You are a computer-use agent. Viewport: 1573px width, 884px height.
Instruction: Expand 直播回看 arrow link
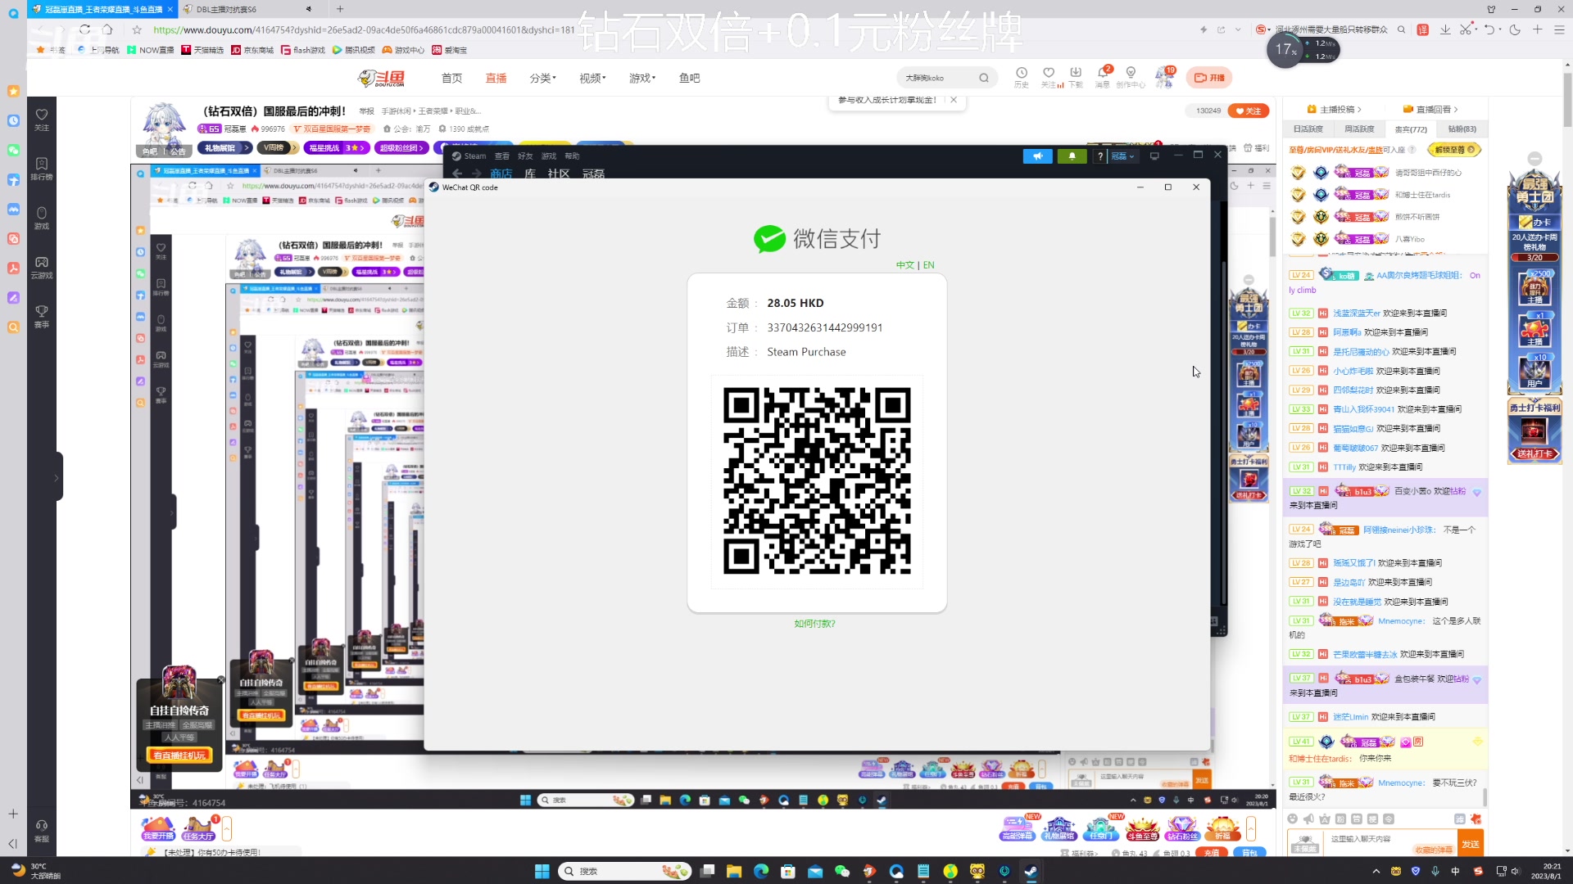pos(1430,109)
